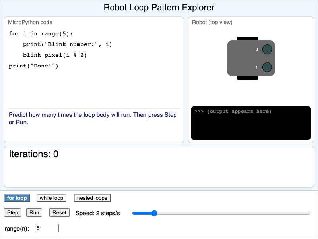Click the 'Robot Loop Pattern Explorer' title
The height and width of the screenshot is (239, 318).
point(159,8)
